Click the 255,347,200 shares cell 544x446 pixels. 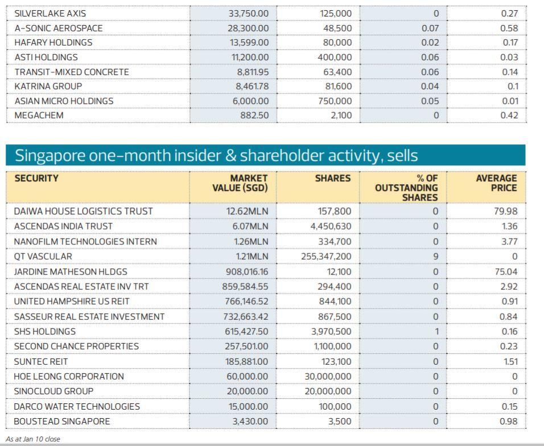326,256
